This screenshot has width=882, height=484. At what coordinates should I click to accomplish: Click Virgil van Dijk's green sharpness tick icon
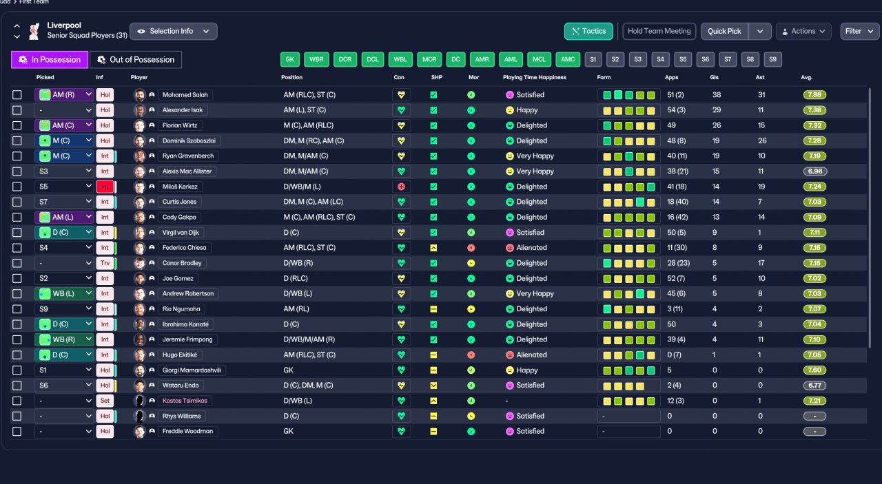(433, 233)
